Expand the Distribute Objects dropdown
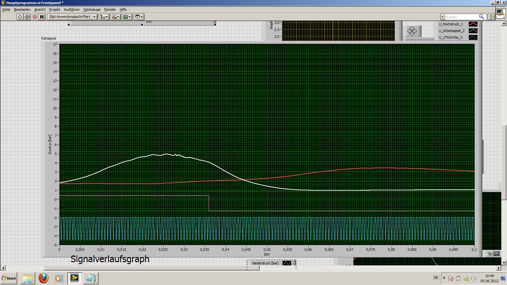The image size is (507, 285). click(115, 17)
